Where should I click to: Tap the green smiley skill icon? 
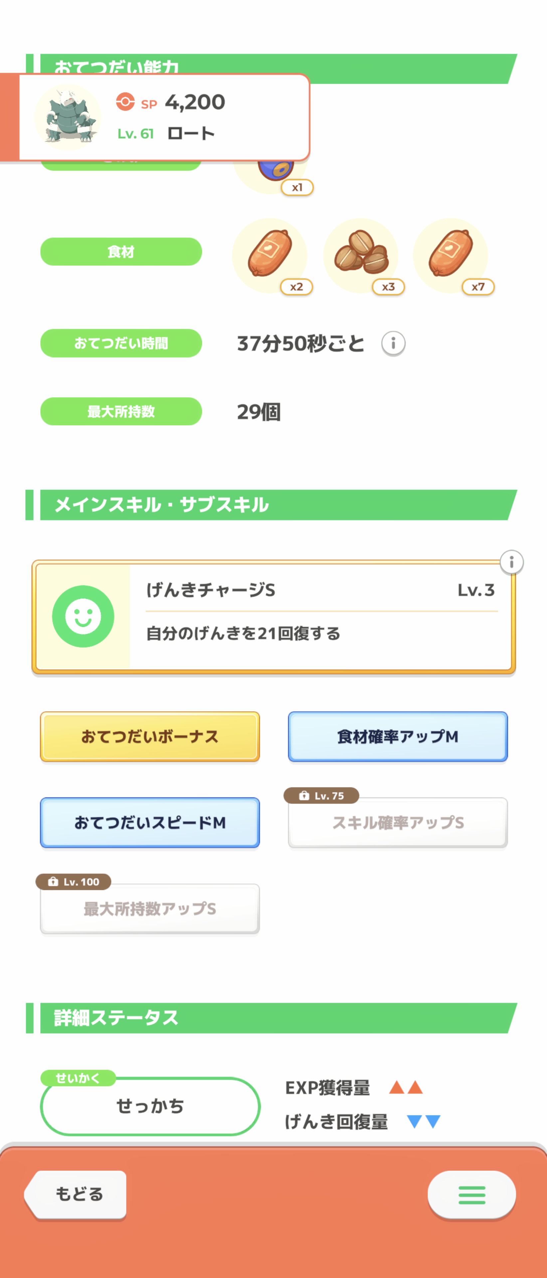[x=83, y=616]
